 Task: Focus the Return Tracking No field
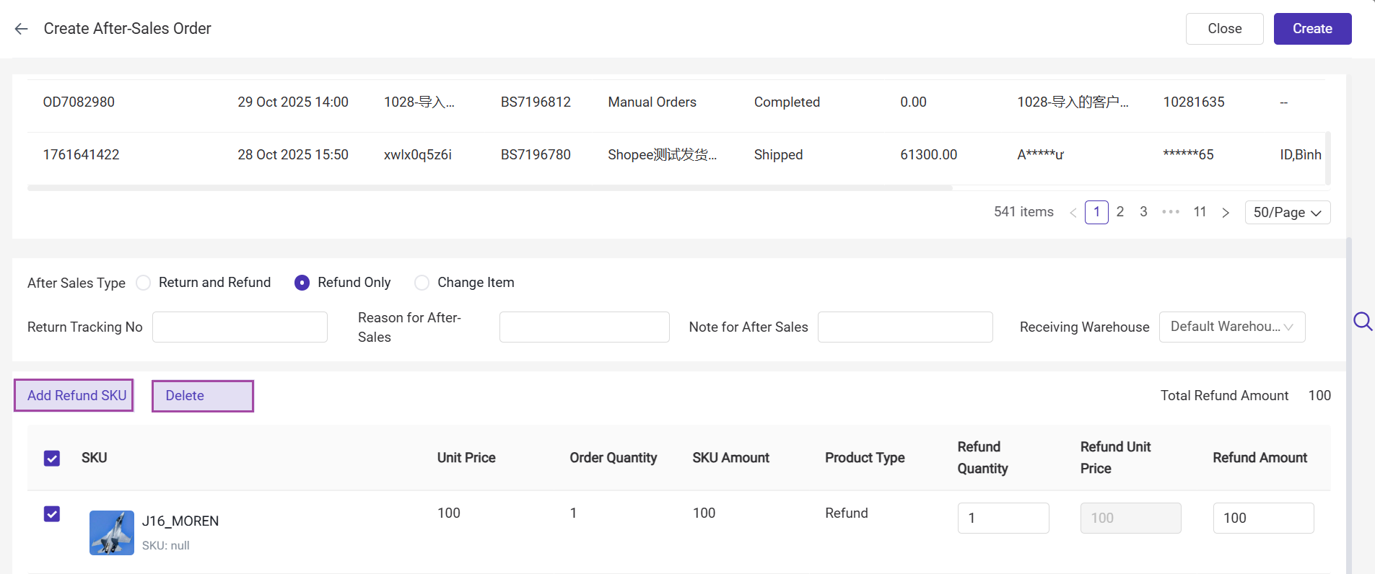tap(240, 327)
